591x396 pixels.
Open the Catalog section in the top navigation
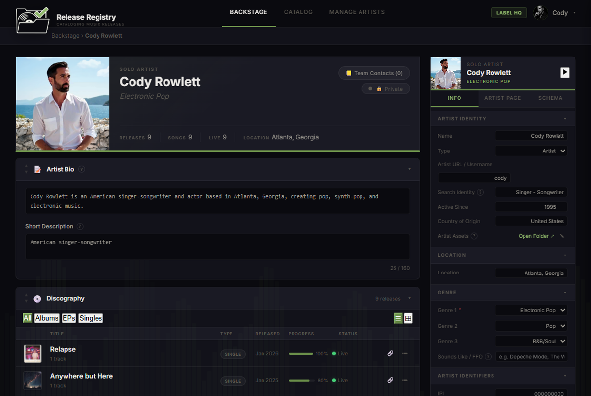click(x=298, y=12)
